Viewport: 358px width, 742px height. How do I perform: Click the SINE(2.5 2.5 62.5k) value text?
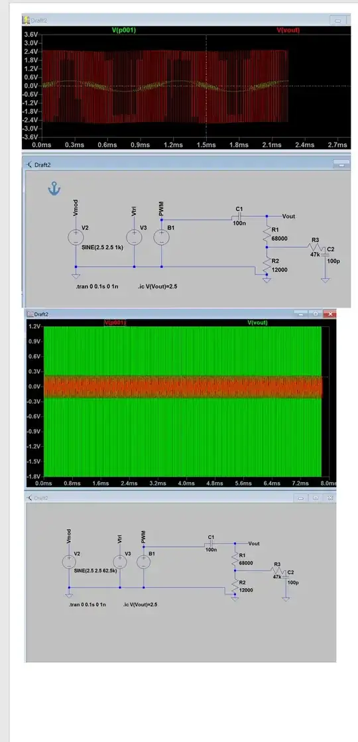point(97,571)
